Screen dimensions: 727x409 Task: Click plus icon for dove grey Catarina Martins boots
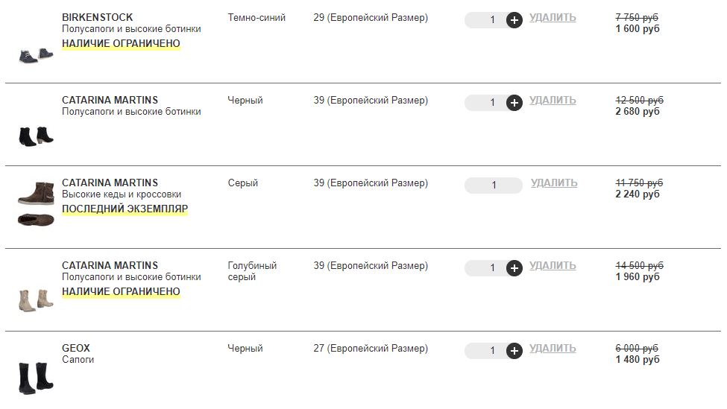click(514, 267)
